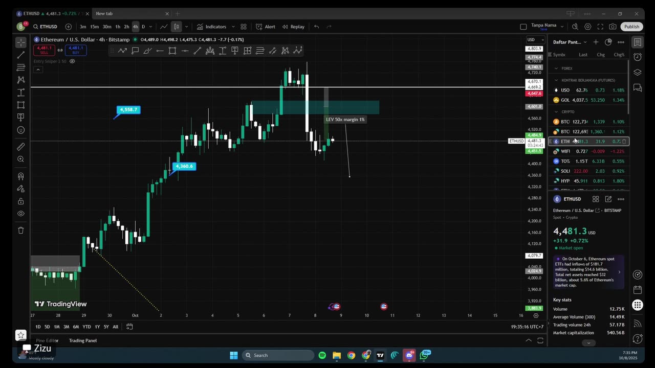
Task: Click the Publish button
Action: 631,27
